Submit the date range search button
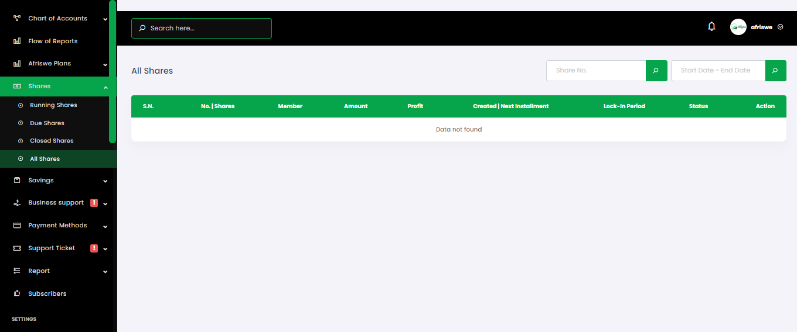Image resolution: width=797 pixels, height=332 pixels. pos(775,71)
